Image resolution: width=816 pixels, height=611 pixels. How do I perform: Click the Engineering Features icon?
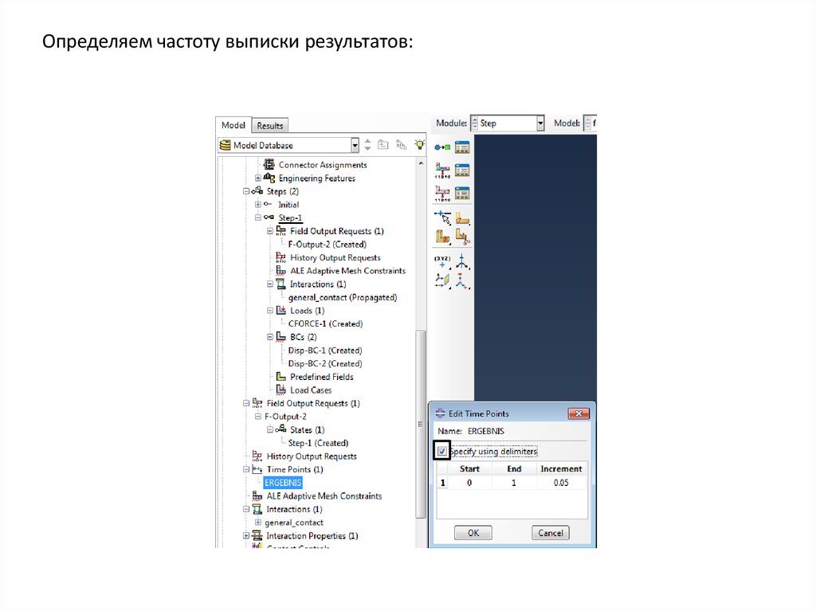point(269,178)
